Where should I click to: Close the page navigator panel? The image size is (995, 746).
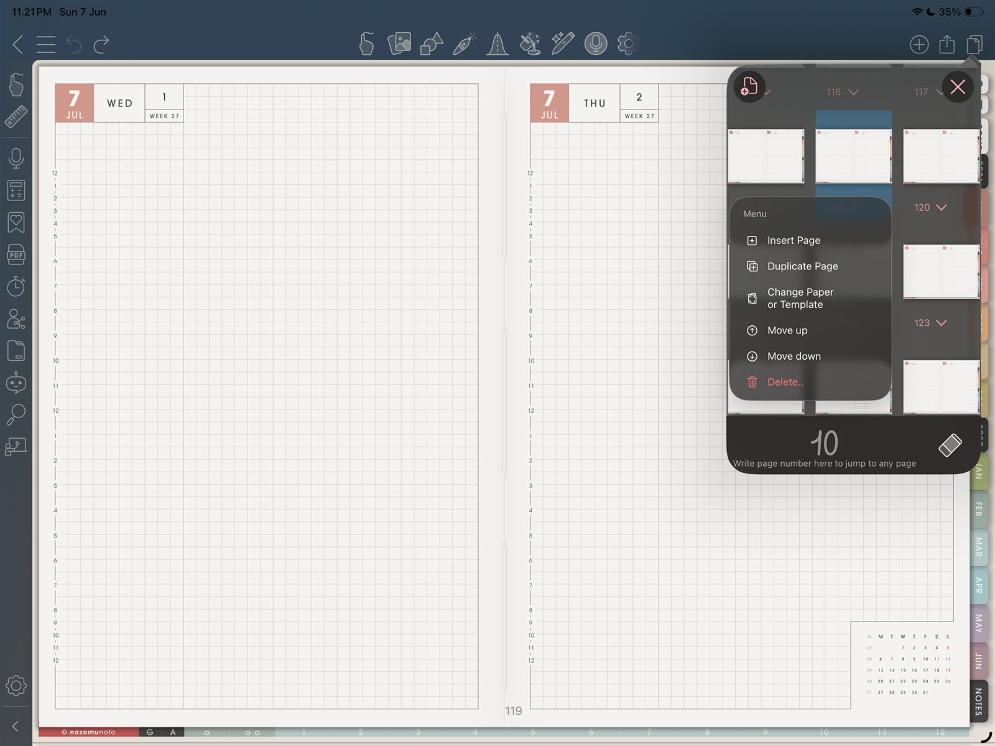point(958,86)
